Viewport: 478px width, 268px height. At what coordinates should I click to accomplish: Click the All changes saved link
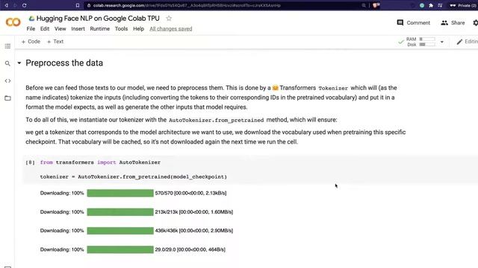click(171, 29)
